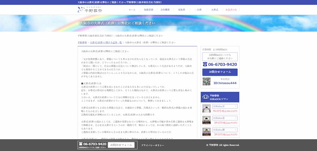Click the 95万円(税込104.5万円) price text
The image size is (317, 151).
click(225, 111)
